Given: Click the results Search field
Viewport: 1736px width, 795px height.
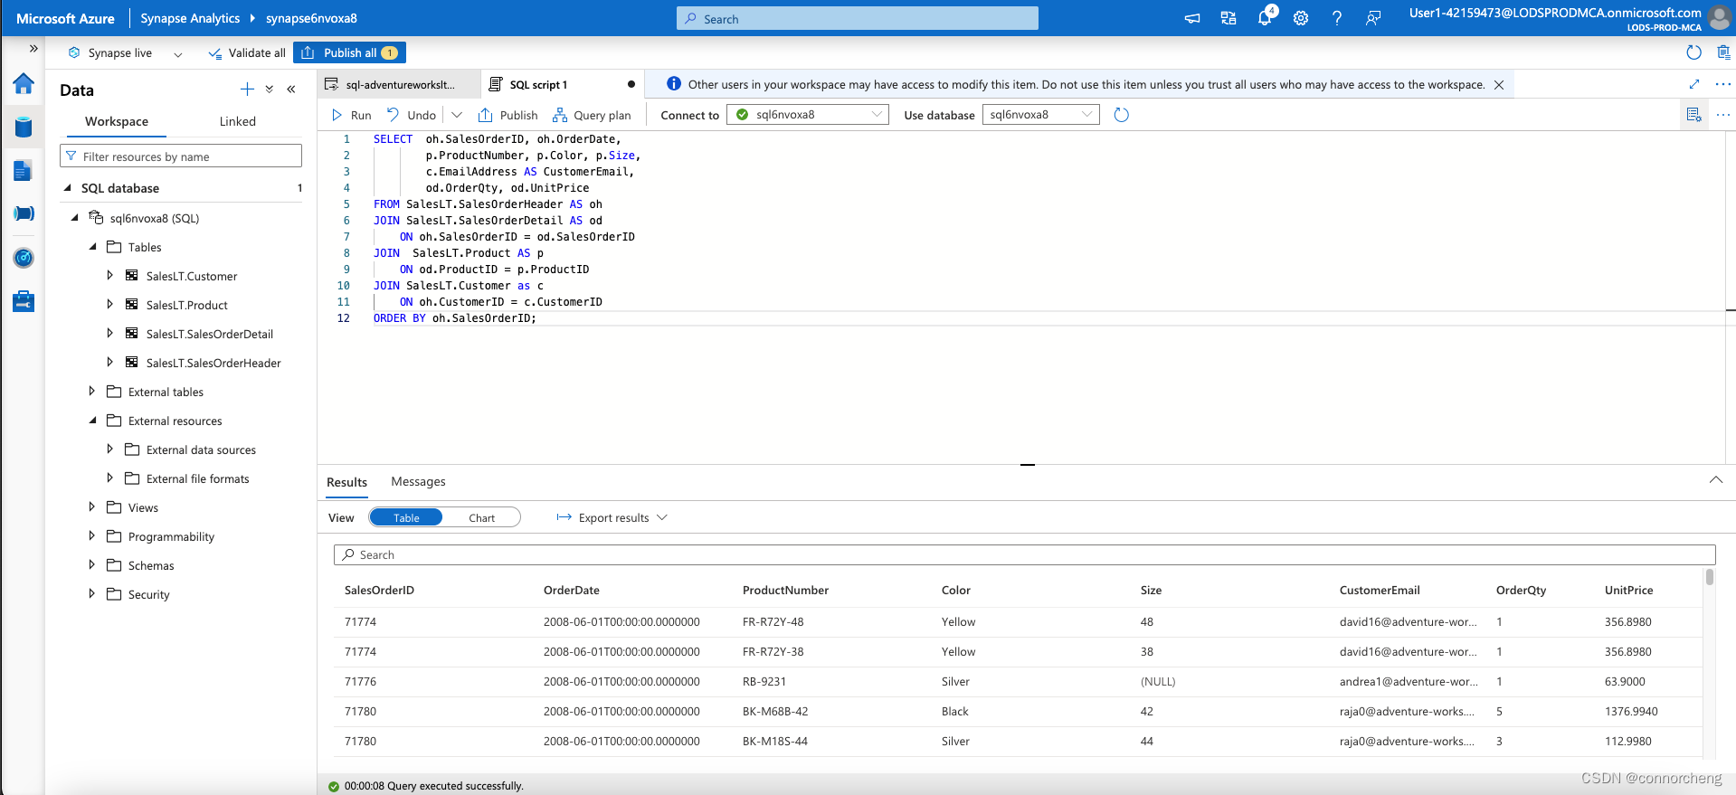Looking at the screenshot, I should 1025,554.
